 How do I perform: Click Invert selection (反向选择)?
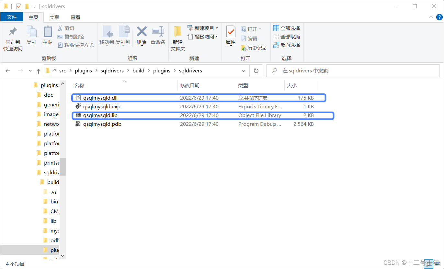287,45
